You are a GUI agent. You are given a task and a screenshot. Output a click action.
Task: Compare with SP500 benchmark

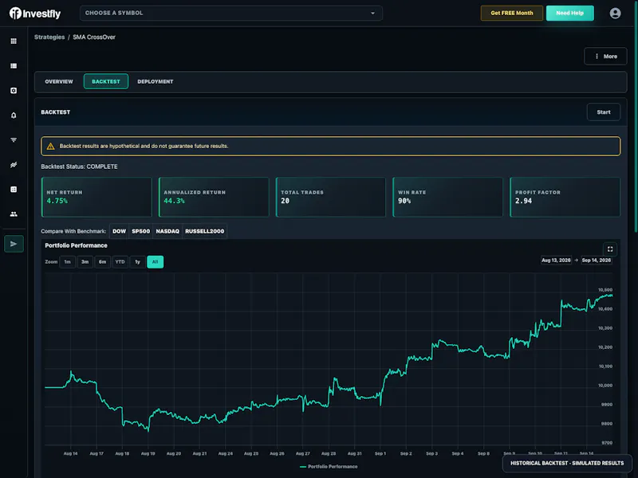pyautogui.click(x=141, y=231)
